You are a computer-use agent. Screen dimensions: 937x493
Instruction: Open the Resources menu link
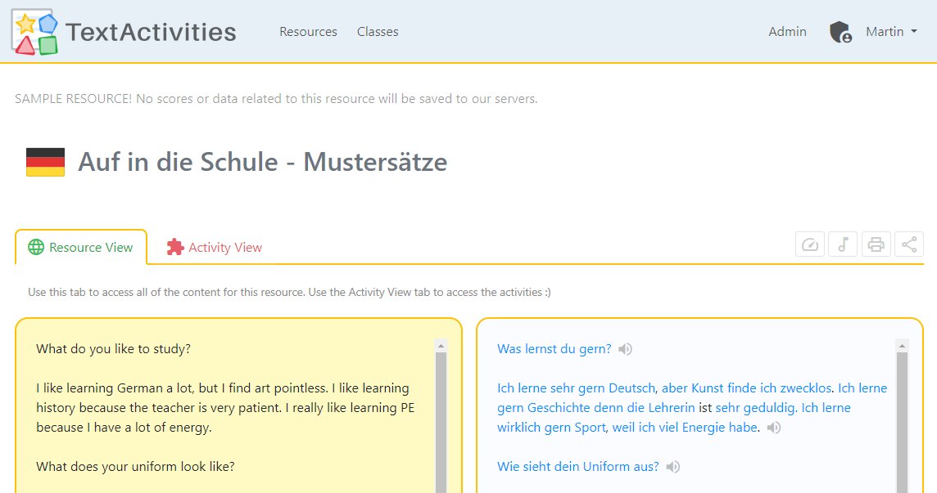click(308, 32)
